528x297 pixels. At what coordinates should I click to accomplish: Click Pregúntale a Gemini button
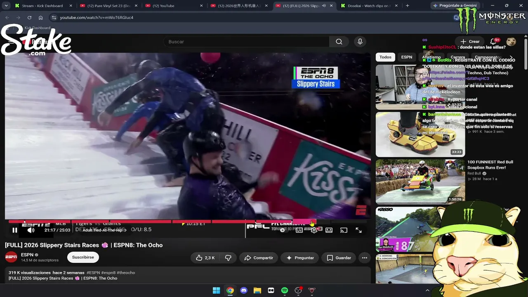pos(455,6)
